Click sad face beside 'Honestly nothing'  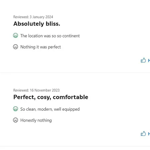coord(16,120)
